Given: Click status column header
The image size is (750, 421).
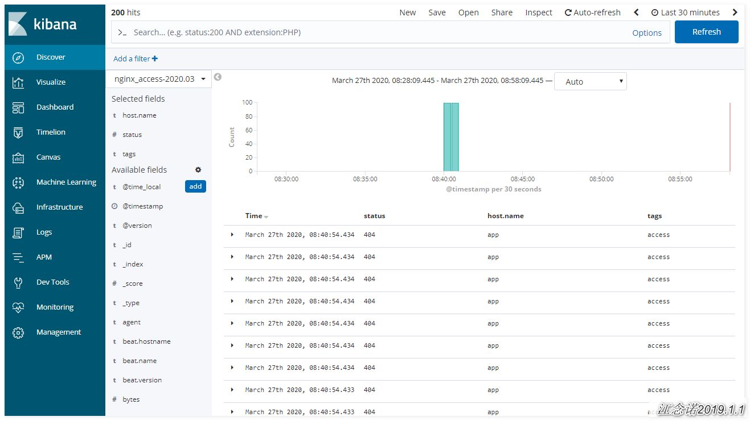Looking at the screenshot, I should (374, 216).
